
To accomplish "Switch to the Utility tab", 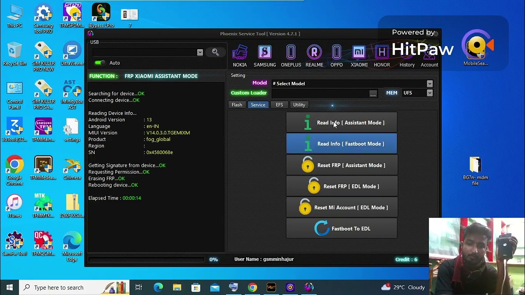I will point(299,105).
